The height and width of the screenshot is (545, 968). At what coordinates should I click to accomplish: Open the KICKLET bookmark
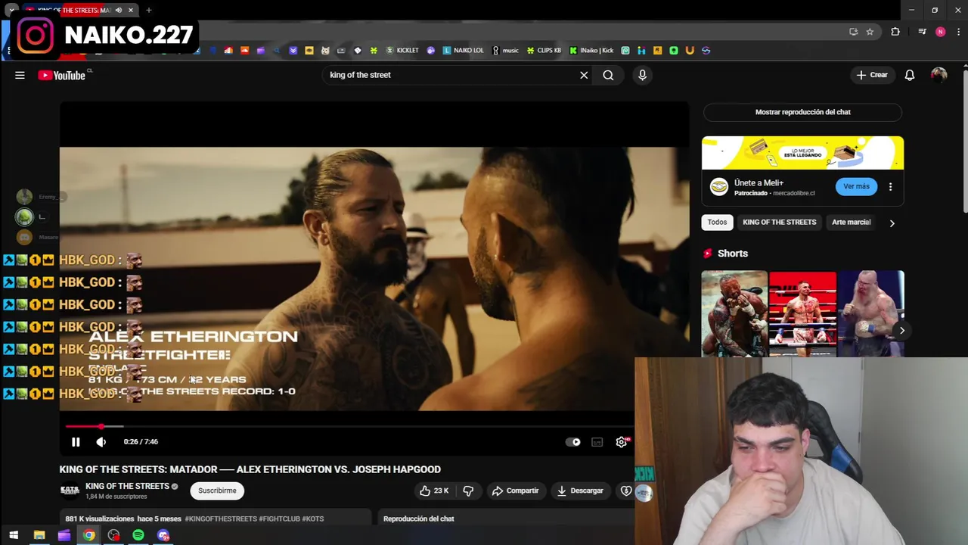pyautogui.click(x=402, y=51)
